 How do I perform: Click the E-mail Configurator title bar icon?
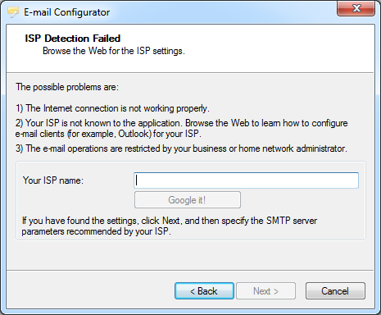[x=13, y=12]
